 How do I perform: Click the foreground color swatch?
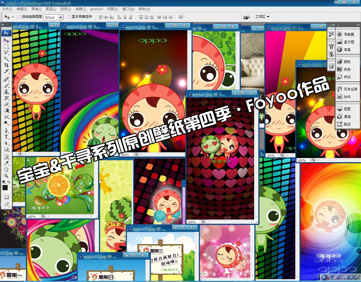(x=5, y=188)
